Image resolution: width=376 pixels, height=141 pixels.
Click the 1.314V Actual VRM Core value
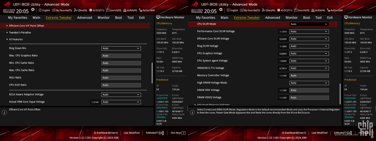click(x=95, y=102)
